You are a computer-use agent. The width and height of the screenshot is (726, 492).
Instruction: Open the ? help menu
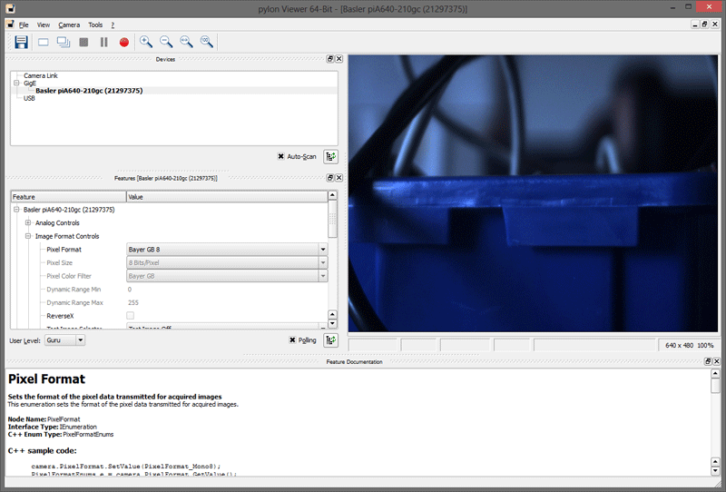click(113, 25)
